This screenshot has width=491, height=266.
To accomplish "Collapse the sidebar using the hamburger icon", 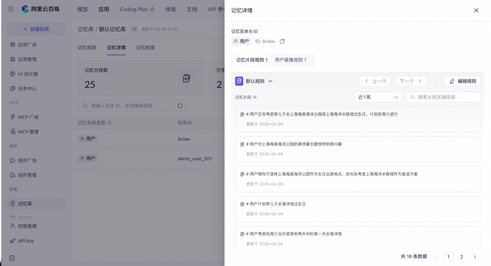I will pyautogui.click(x=10, y=9).
